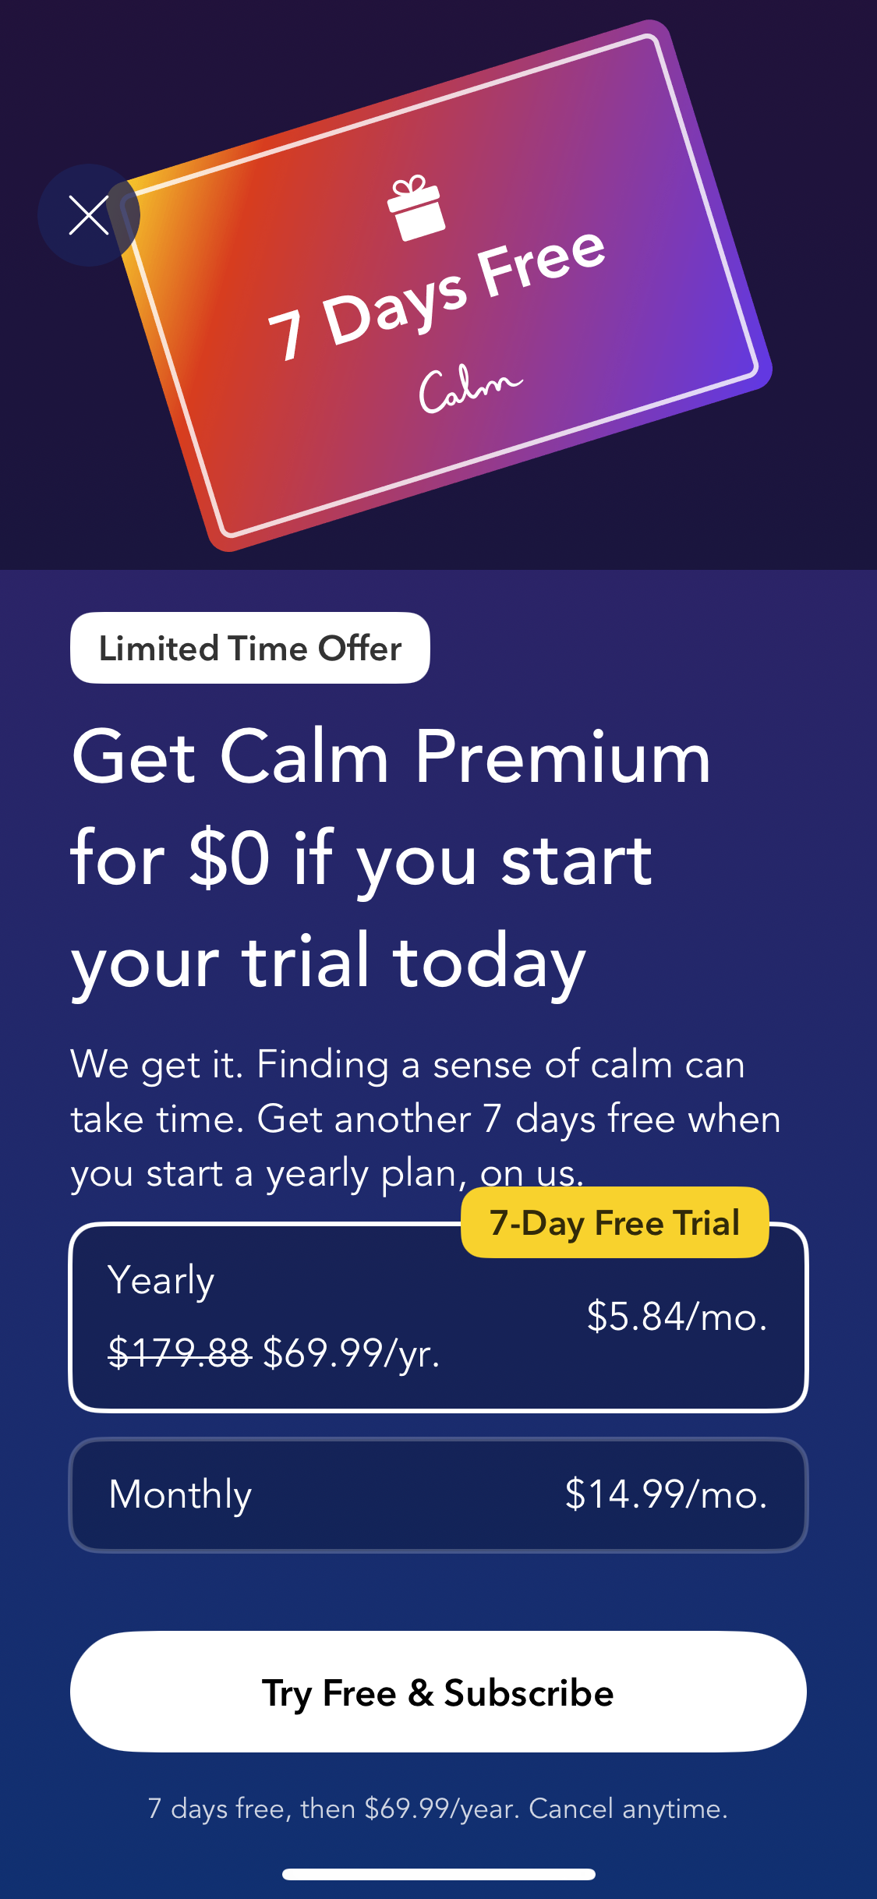Viewport: 877px width, 1899px height.
Task: Click the $5.84/mo. yearly price
Action: (677, 1316)
